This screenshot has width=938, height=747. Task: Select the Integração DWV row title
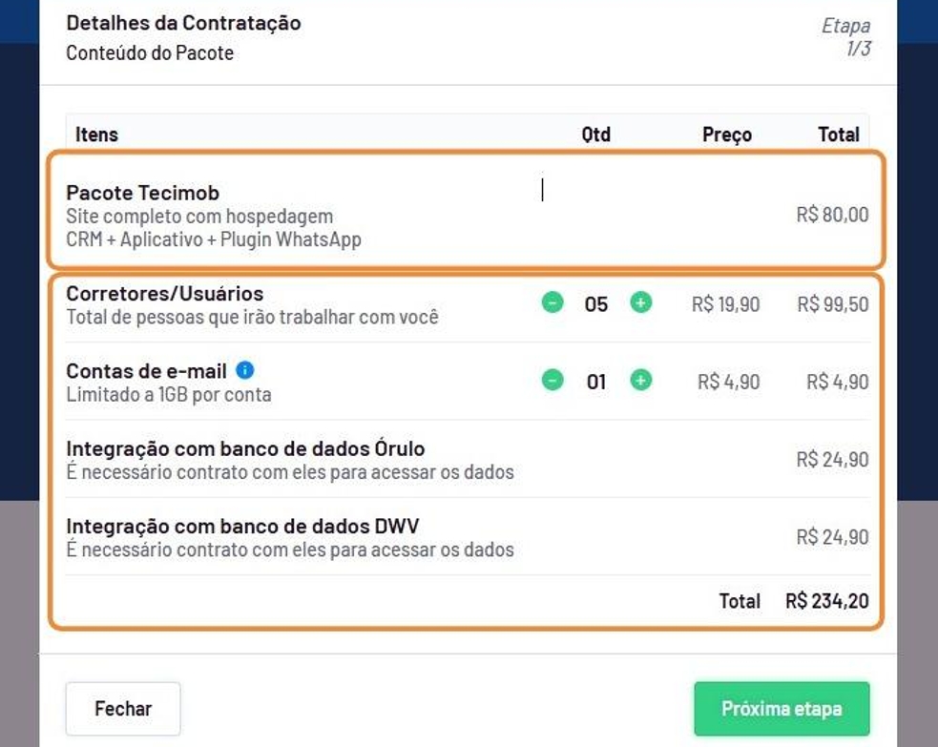242,526
